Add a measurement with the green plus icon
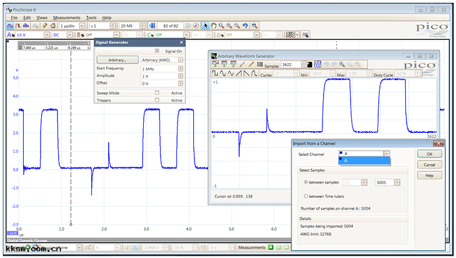The width and height of the screenshot is (456, 258). [x=271, y=247]
